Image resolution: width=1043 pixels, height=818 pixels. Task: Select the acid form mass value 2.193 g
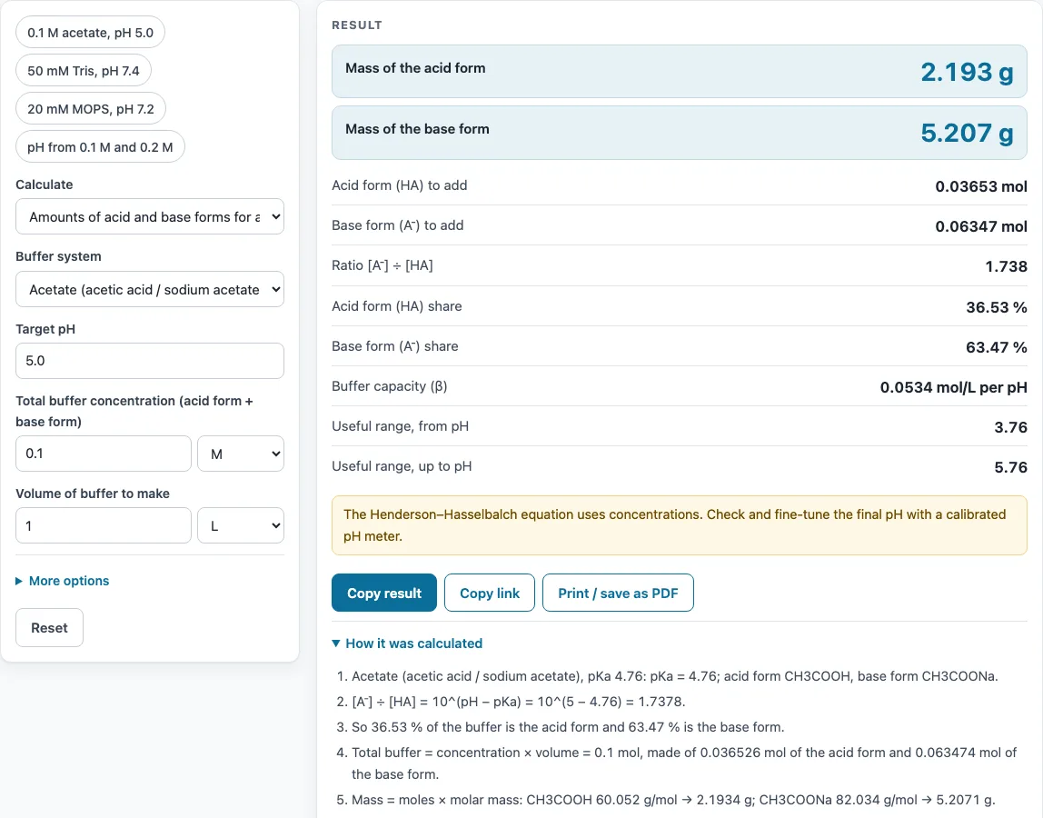968,72
